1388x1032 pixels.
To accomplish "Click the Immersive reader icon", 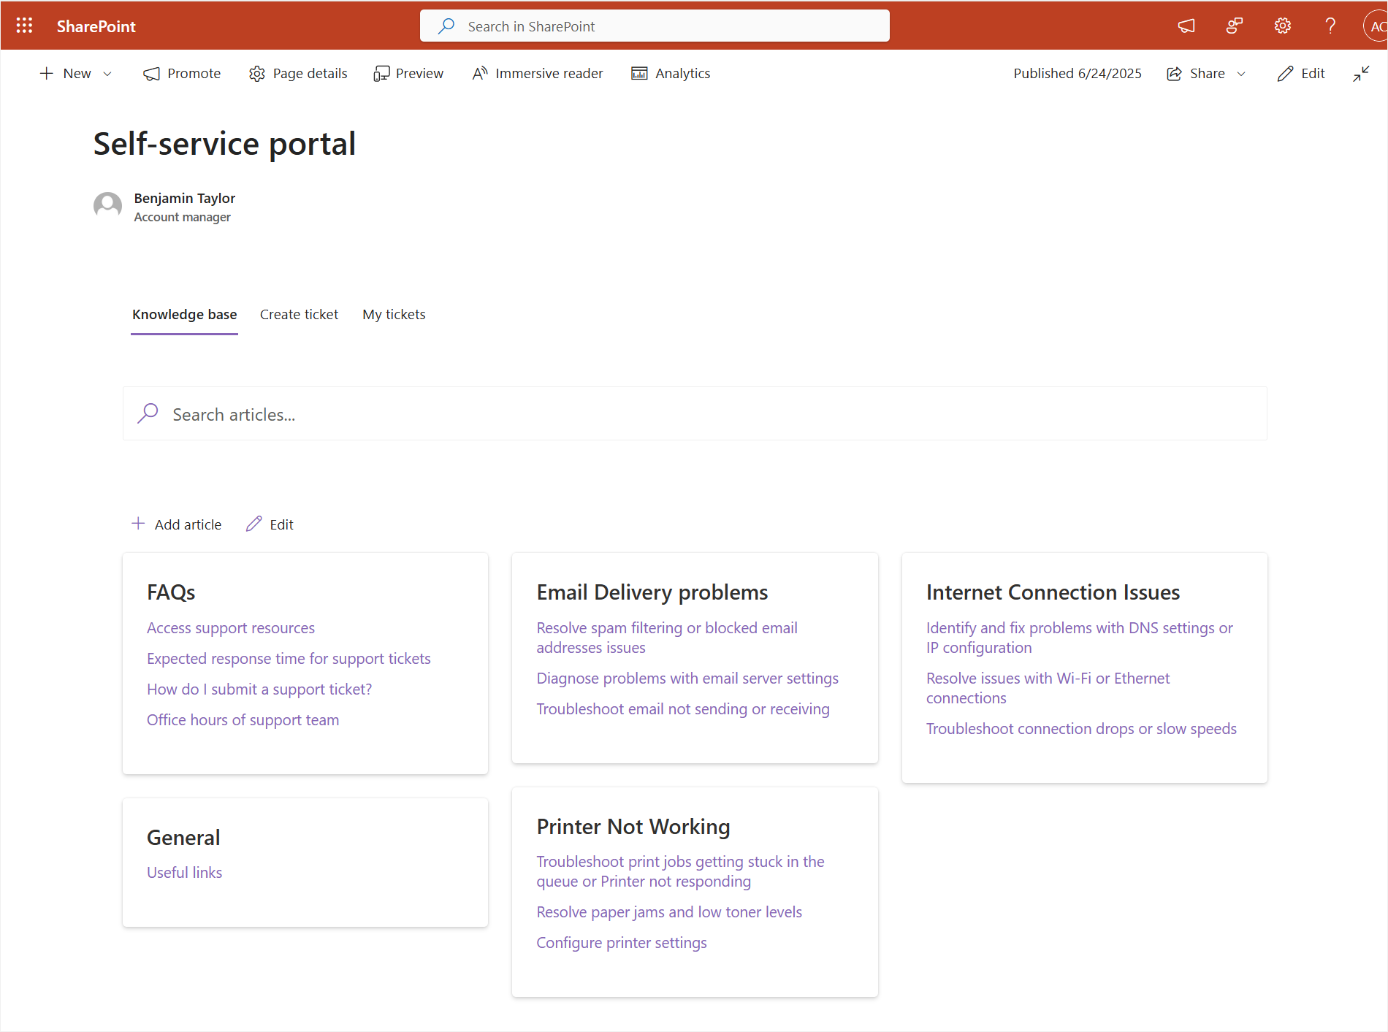I will (x=480, y=73).
